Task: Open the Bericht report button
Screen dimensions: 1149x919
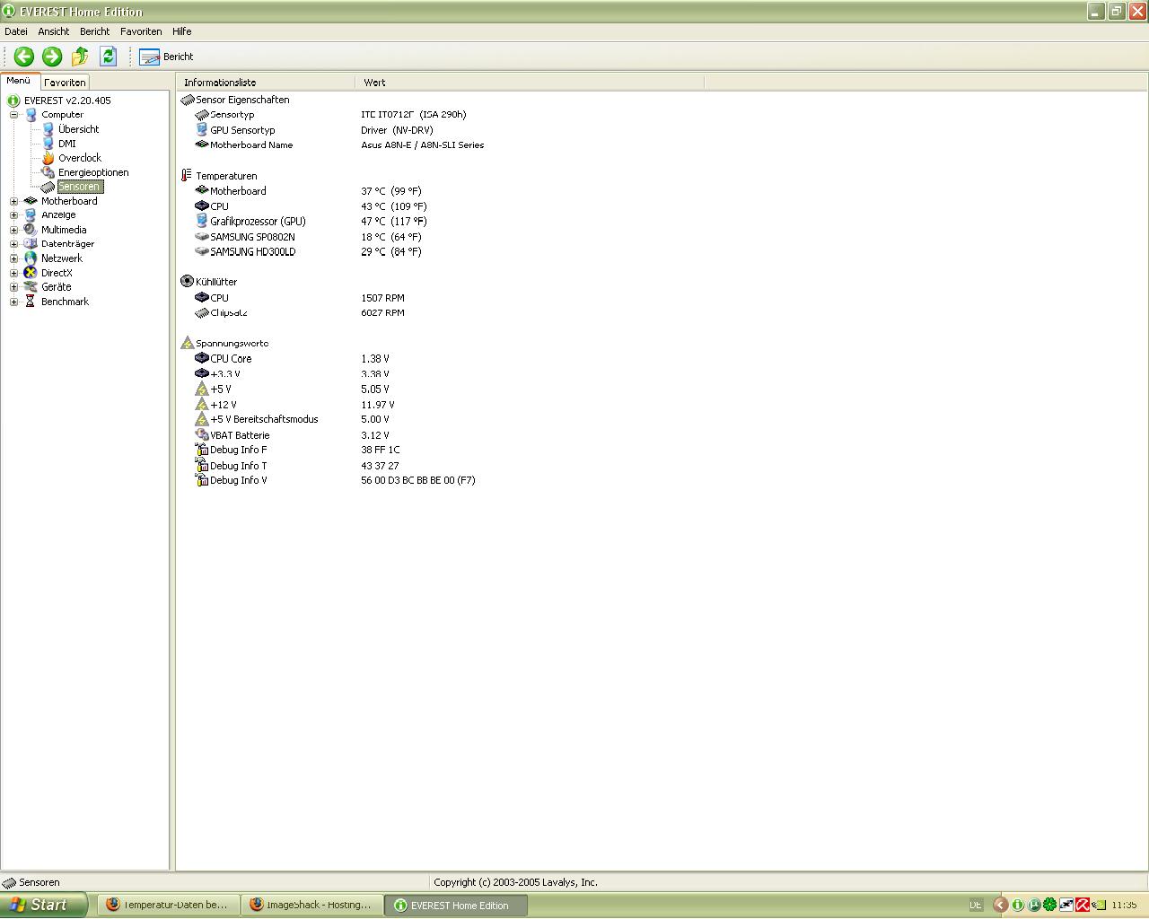Action: (167, 57)
